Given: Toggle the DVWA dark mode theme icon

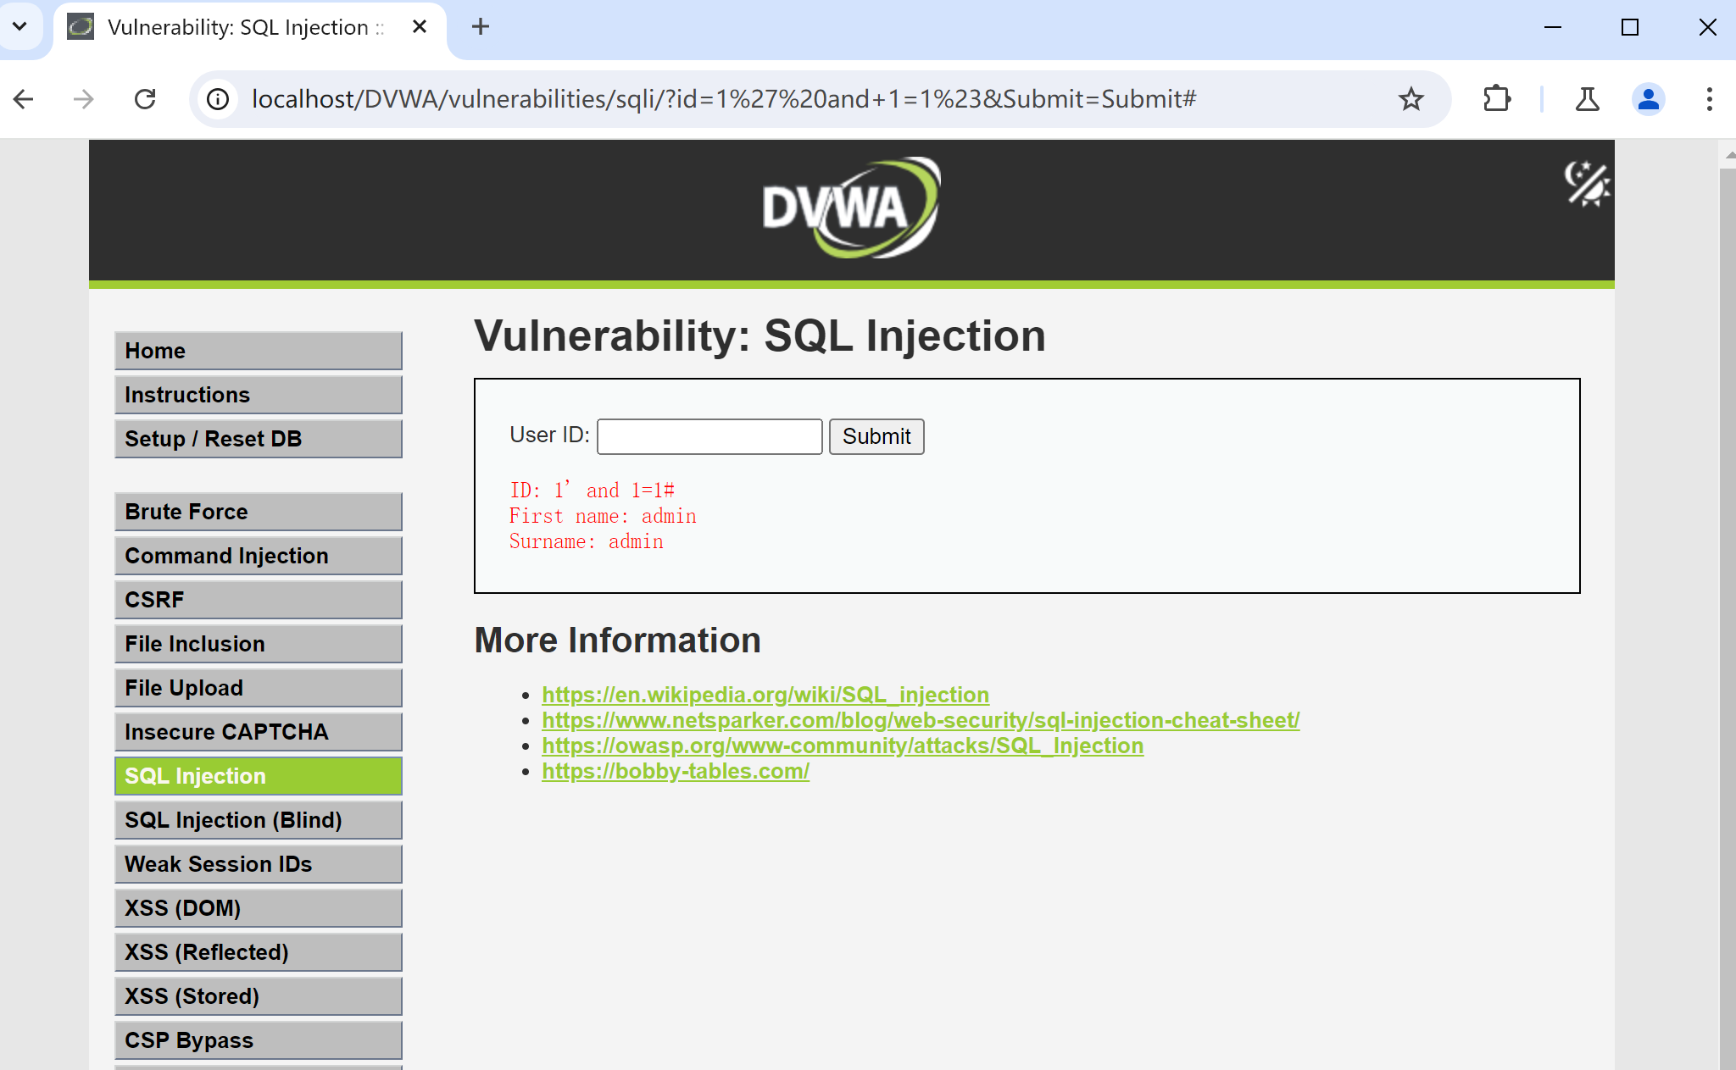Looking at the screenshot, I should [x=1586, y=183].
